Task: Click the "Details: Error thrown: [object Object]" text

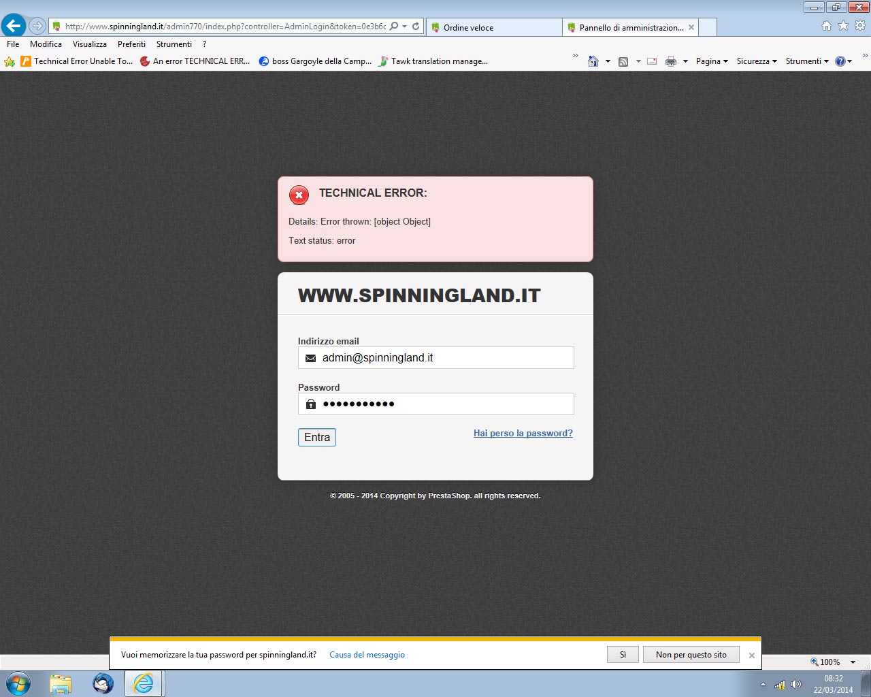Action: pyautogui.click(x=359, y=222)
